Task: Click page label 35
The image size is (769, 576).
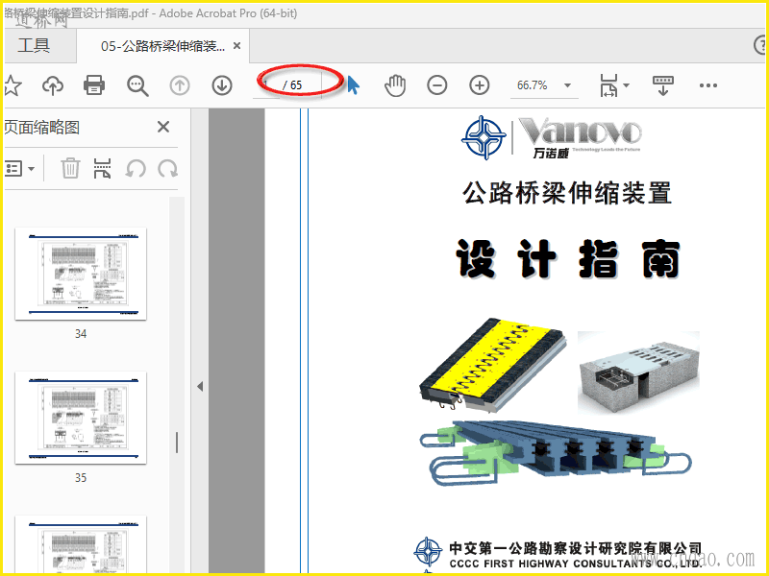Action: pyautogui.click(x=81, y=478)
